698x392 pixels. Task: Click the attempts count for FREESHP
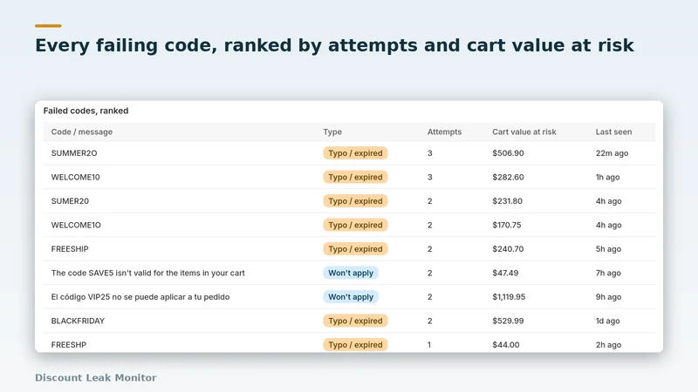pos(429,345)
